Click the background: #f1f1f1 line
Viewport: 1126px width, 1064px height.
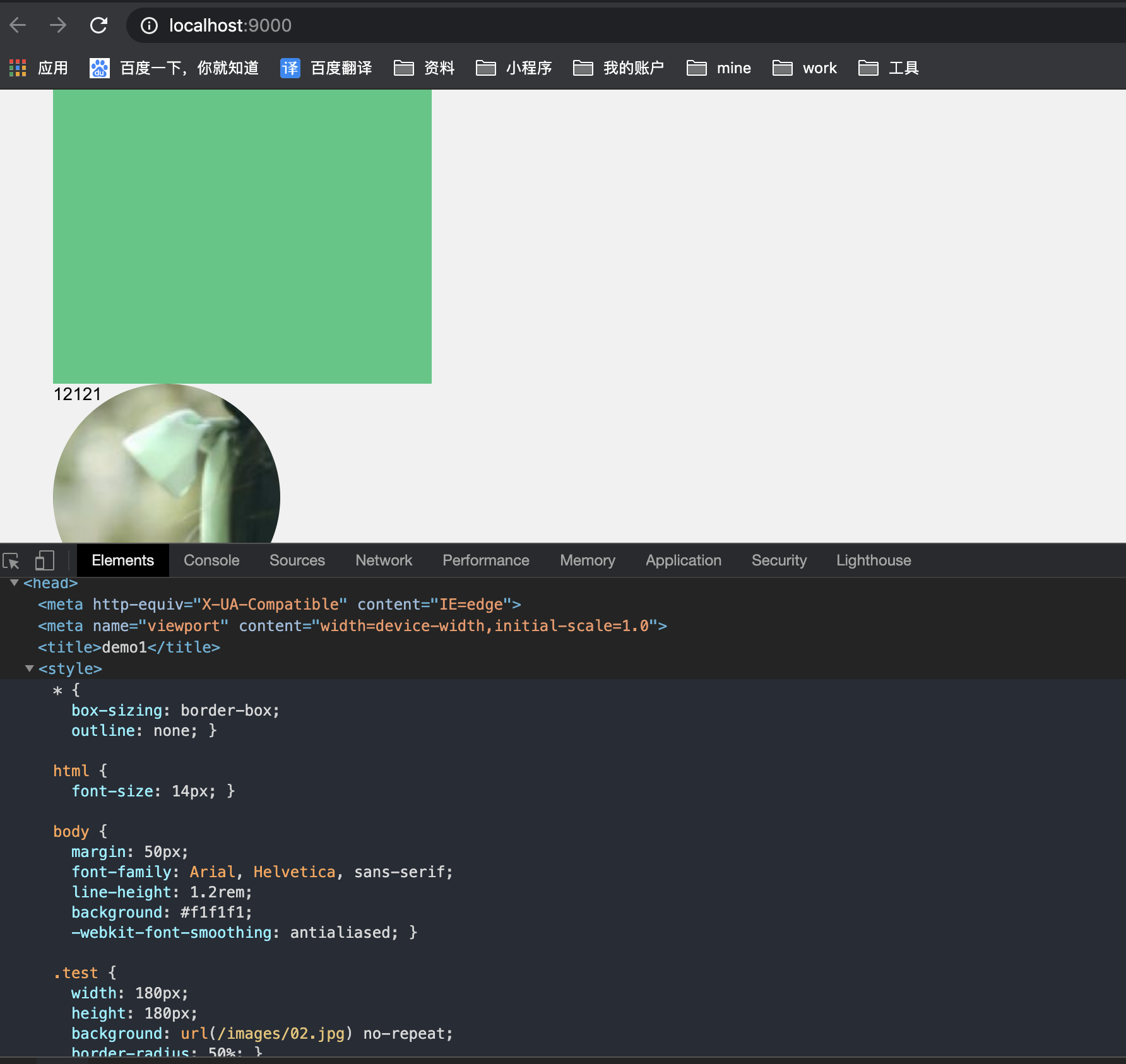(x=162, y=913)
